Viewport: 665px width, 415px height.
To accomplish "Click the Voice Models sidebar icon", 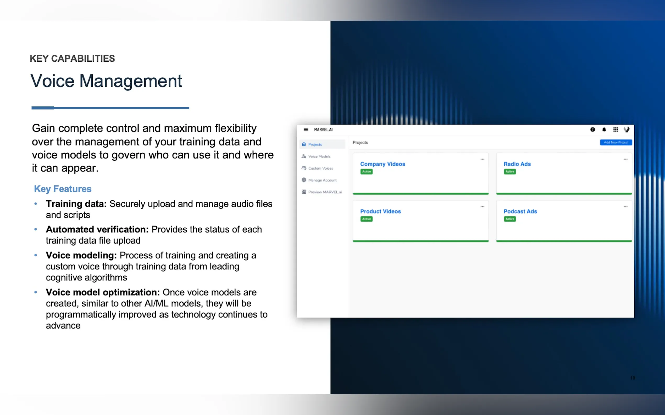I will (x=304, y=156).
